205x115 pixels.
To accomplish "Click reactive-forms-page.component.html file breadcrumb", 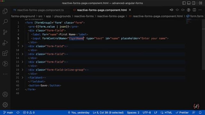I will click(x=158, y=16).
